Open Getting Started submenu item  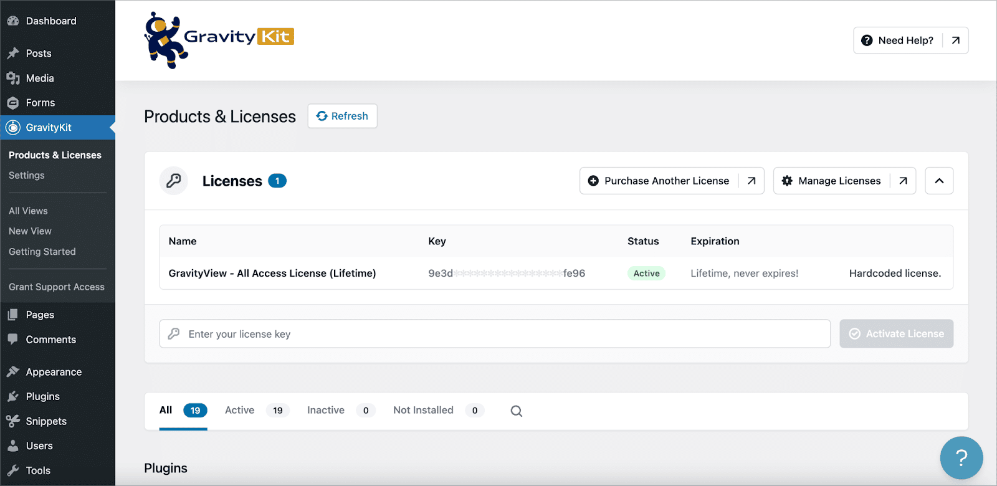42,252
